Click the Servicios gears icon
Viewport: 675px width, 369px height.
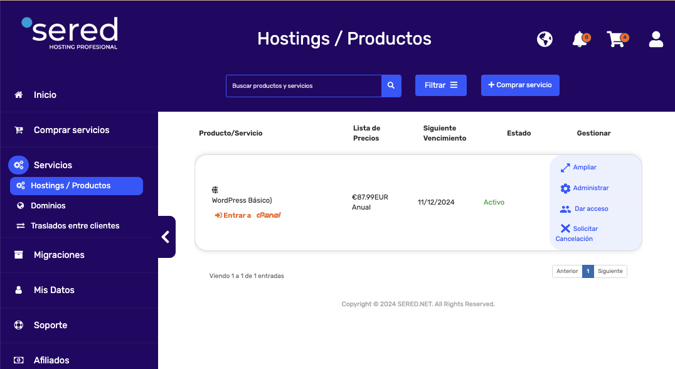[18, 165]
